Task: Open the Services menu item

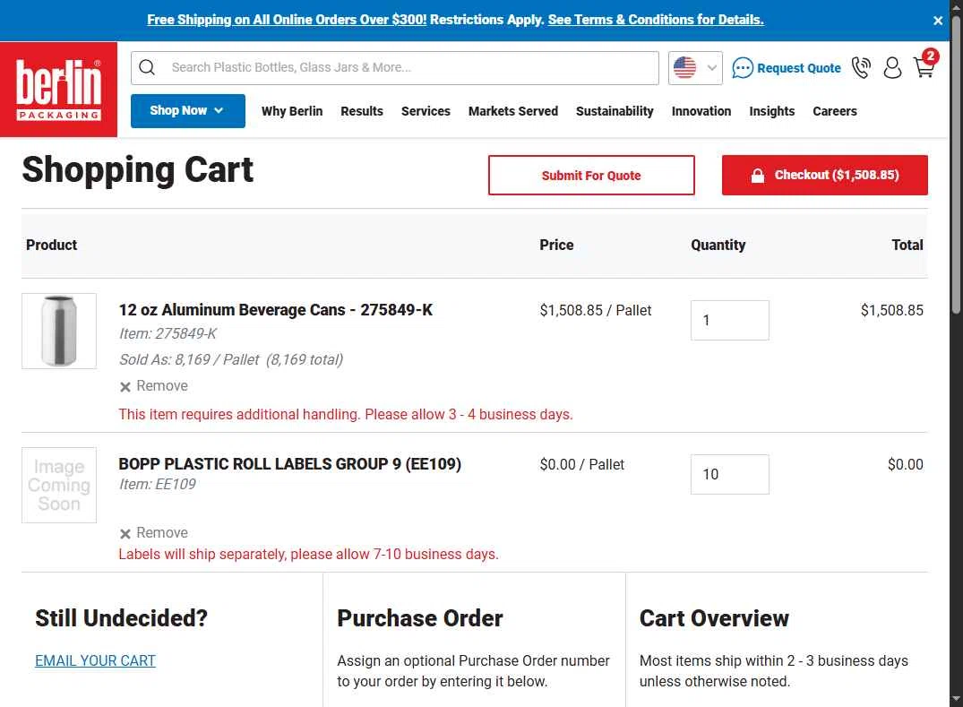Action: [x=426, y=111]
